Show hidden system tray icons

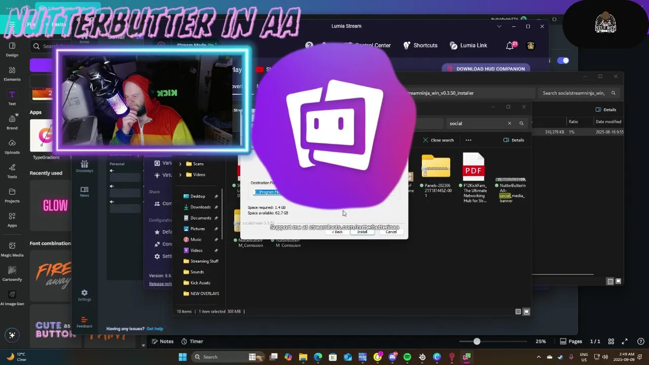[x=538, y=357]
